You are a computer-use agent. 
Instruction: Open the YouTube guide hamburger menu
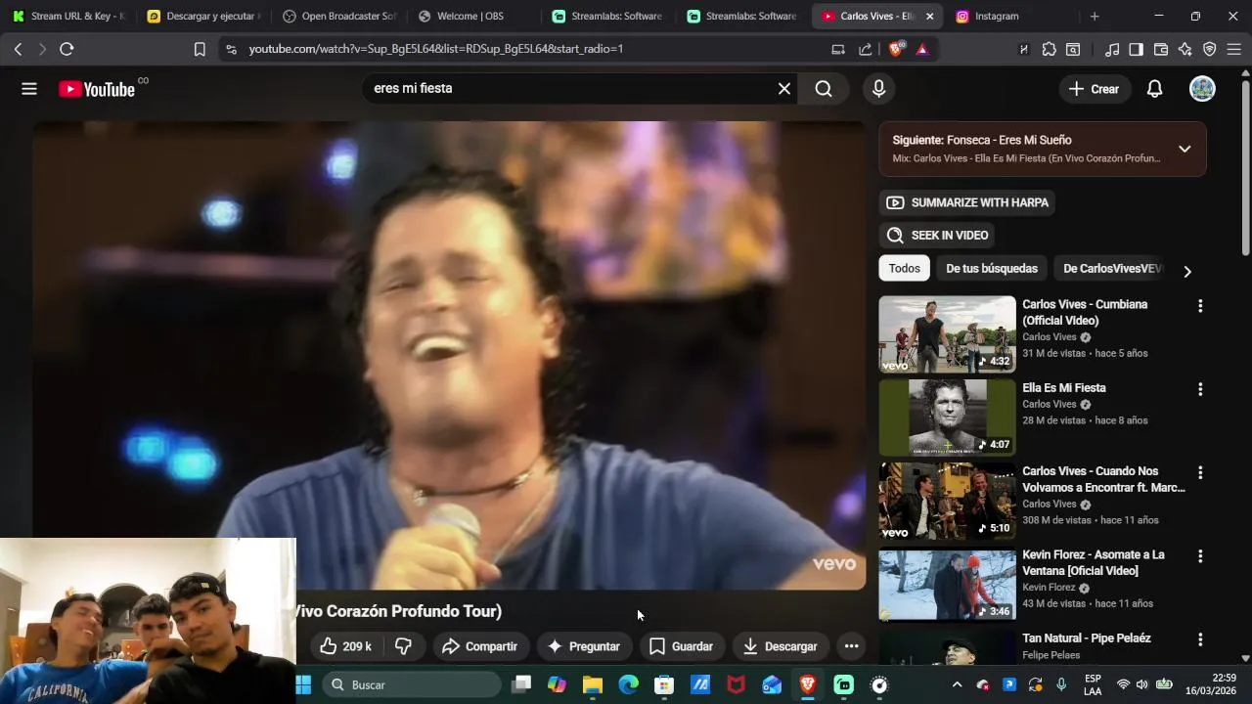[x=29, y=89]
